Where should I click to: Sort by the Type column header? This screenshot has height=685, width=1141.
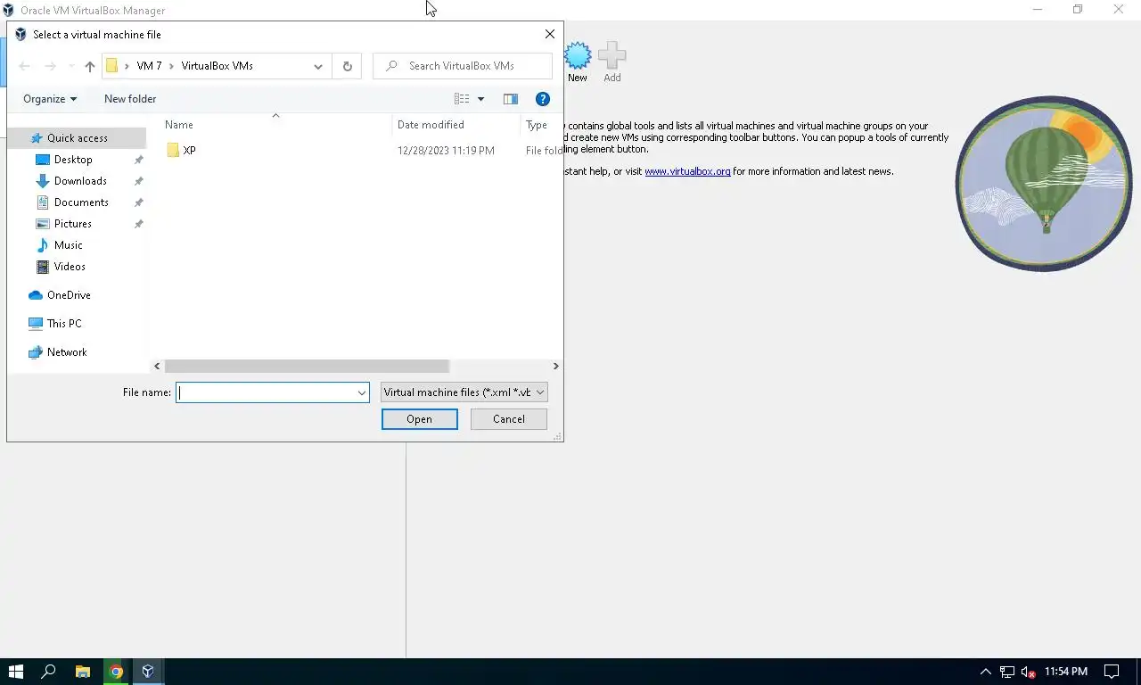point(537,125)
